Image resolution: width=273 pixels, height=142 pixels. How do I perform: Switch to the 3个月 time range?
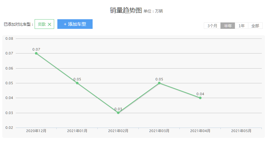coord(212,26)
